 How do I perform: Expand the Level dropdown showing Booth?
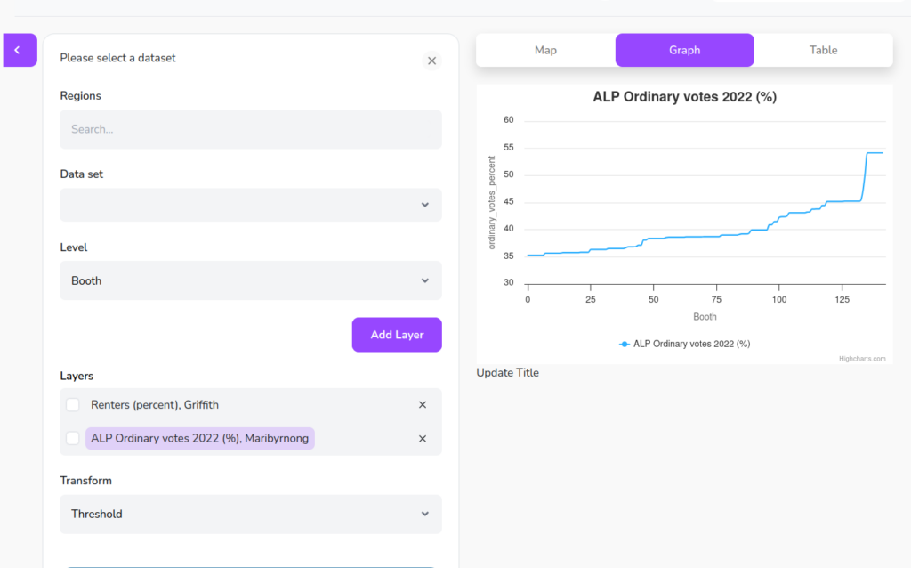(x=251, y=280)
